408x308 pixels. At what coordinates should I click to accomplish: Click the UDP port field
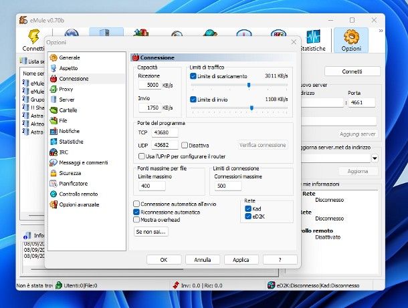165,145
